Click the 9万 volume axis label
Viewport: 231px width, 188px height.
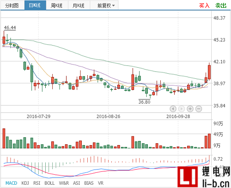pos(217,146)
